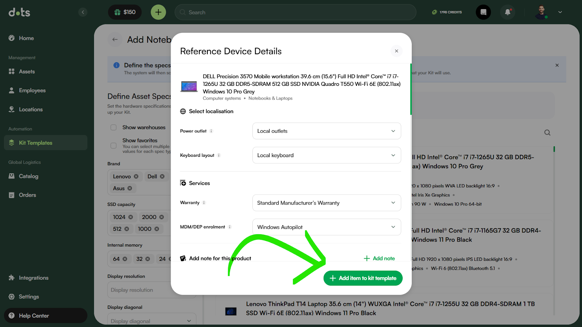Remove the Asus brand chip
Screen dimensions: 582x327
click(130, 188)
